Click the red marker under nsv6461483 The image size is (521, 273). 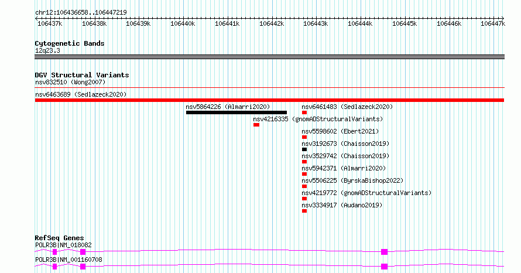[x=304, y=112]
